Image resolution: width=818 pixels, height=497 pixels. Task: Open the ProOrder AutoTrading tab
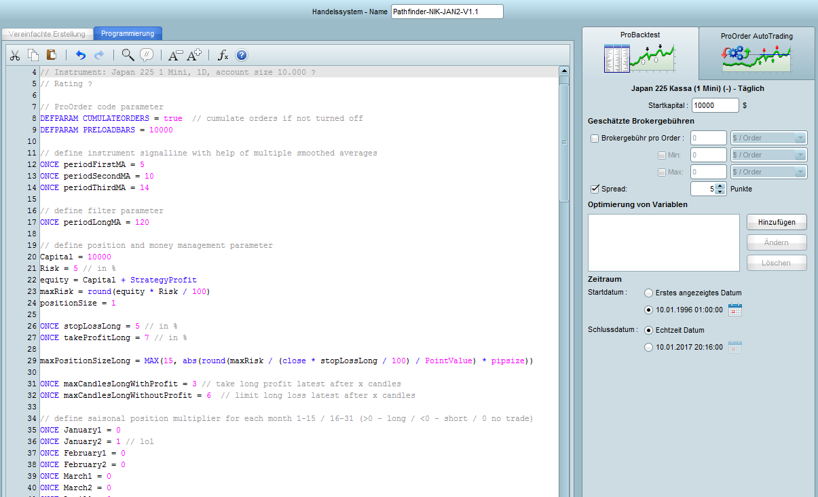pyautogui.click(x=756, y=53)
